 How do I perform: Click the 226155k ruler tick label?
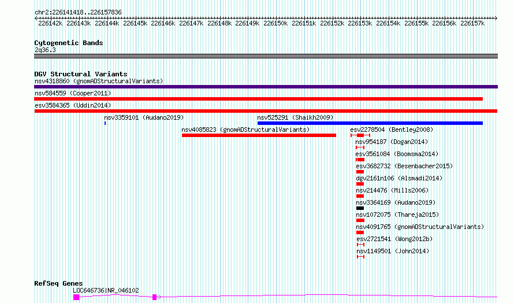coord(416,24)
